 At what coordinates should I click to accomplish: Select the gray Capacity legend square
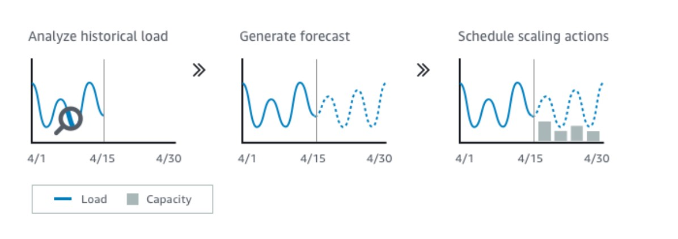pos(133,199)
